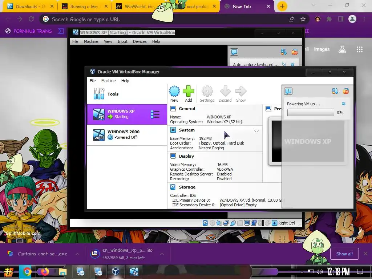Open new tab with plus button
The image size is (372, 279).
pos(282,6)
